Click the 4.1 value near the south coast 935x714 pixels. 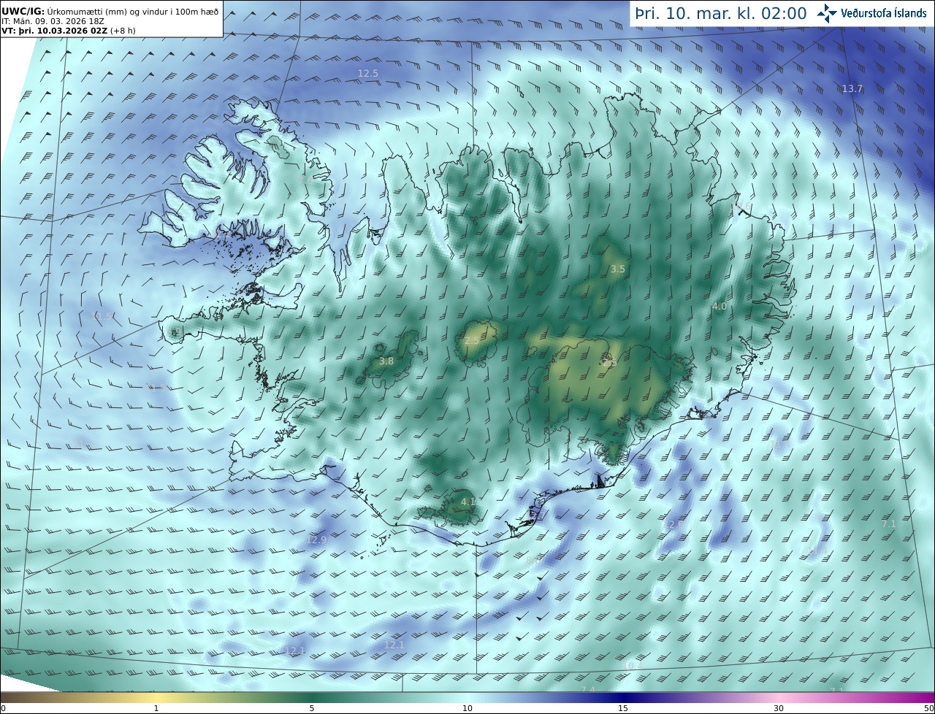click(468, 502)
